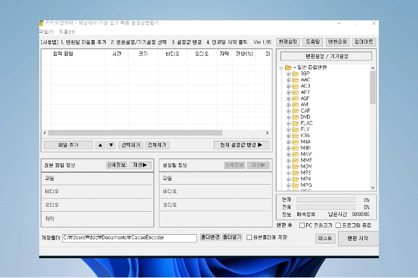Click file list scroll right arrow
Viewport: 418px width, 278px height.
267,133
